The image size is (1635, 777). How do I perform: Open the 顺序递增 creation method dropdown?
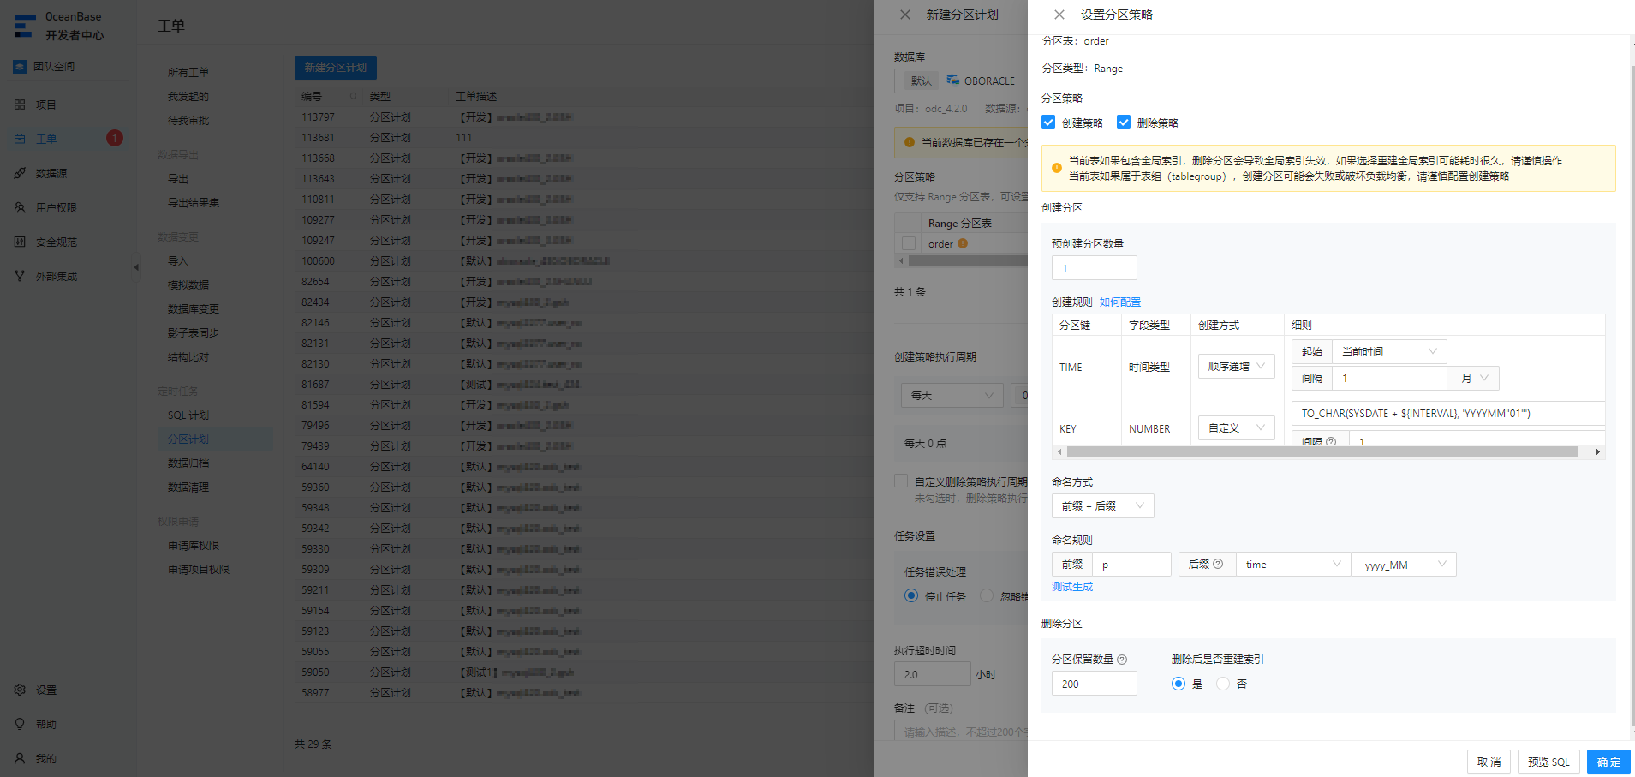(1237, 366)
